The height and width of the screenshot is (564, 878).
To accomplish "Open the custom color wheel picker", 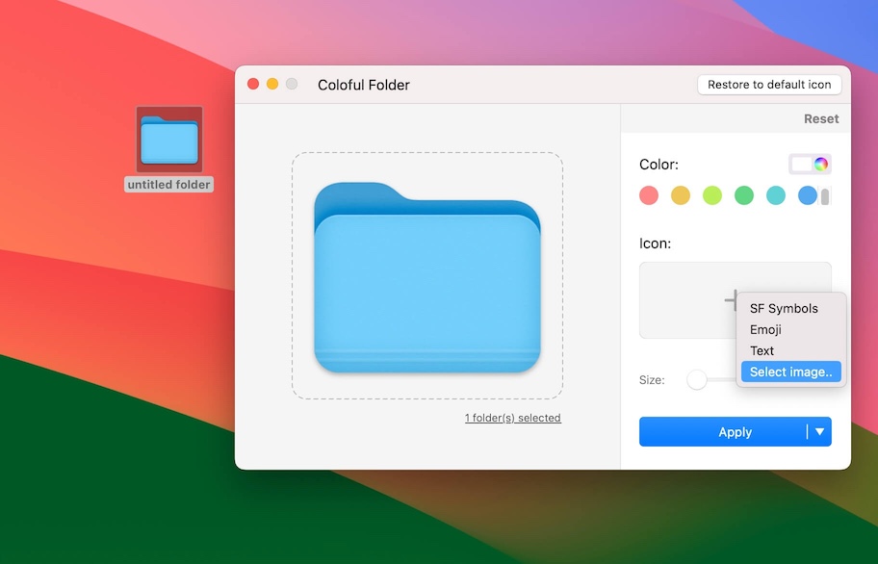I will pyautogui.click(x=821, y=164).
